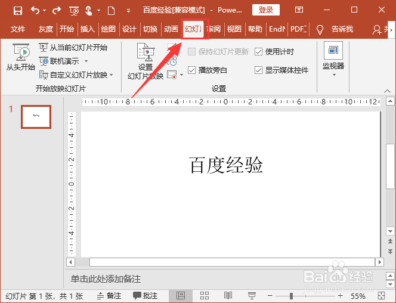Image resolution: width=396 pixels, height=303 pixels.
Task: Click the 告诉我 lightbulb search box
Action: (x=335, y=29)
